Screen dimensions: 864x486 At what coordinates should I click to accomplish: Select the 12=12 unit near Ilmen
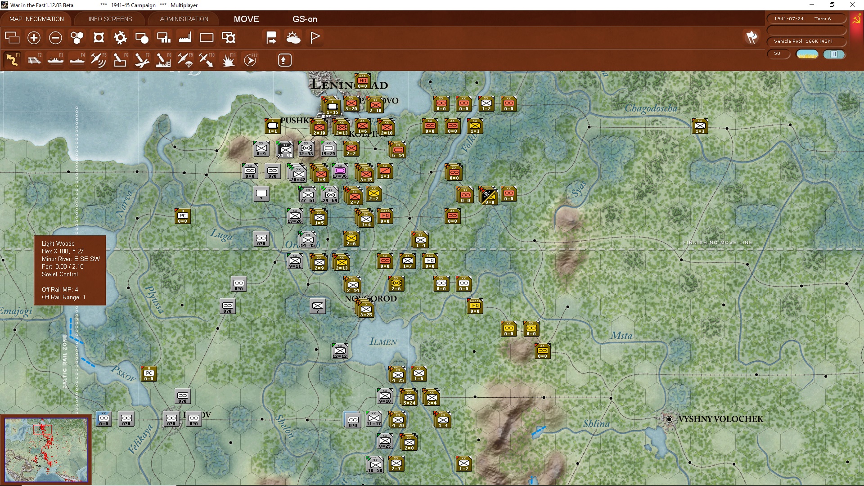340,351
